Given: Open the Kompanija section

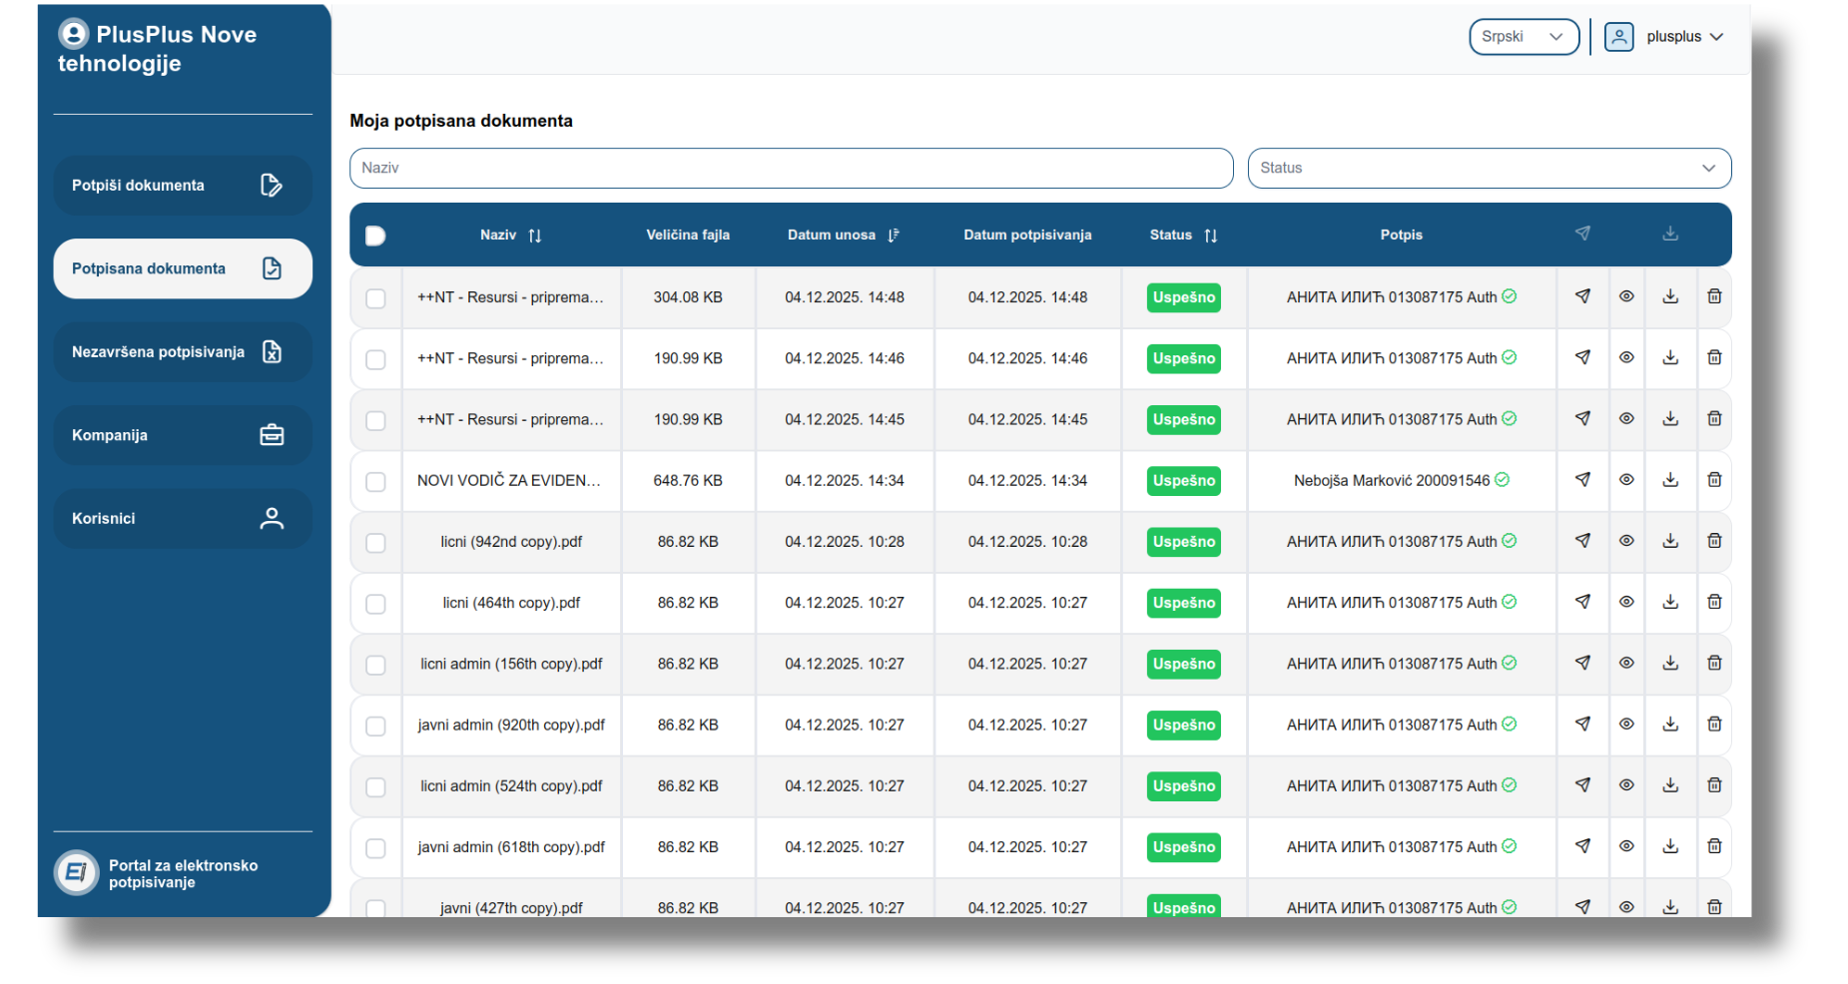Looking at the screenshot, I should pyautogui.click(x=183, y=435).
